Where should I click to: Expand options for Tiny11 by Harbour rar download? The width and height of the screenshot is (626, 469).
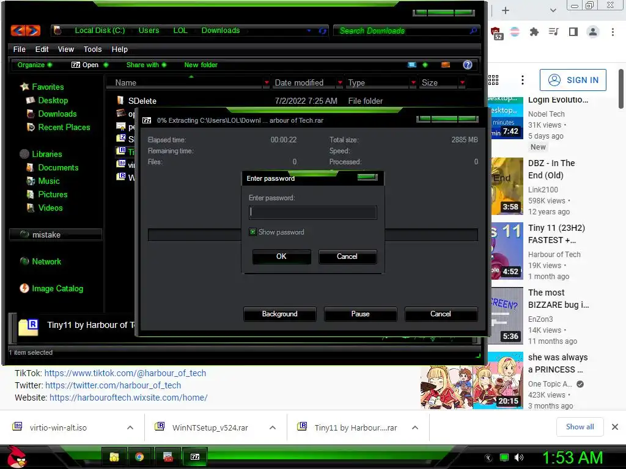pos(415,427)
